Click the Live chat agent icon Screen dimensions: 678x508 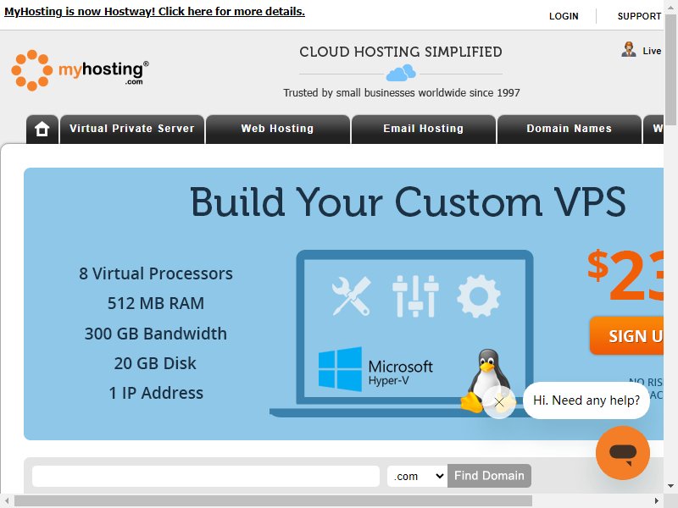[x=629, y=50]
